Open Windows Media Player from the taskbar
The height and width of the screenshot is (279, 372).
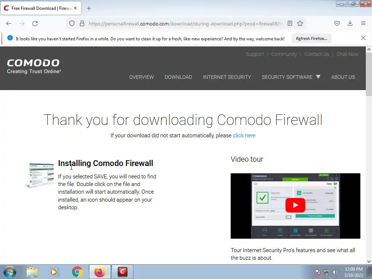coord(54,272)
